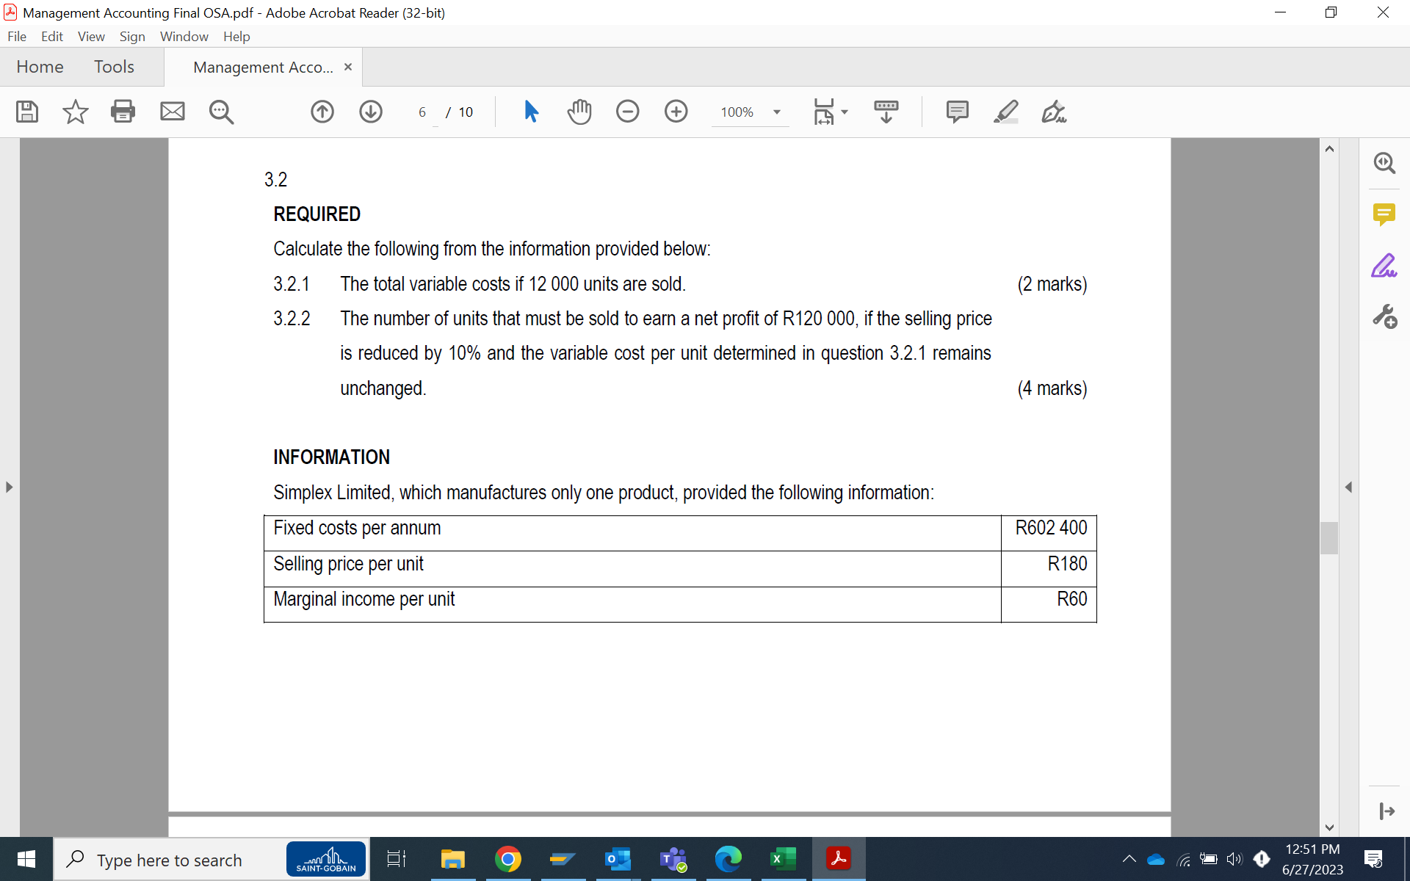The width and height of the screenshot is (1410, 881).
Task: Switch to the Home tab
Action: click(x=40, y=66)
